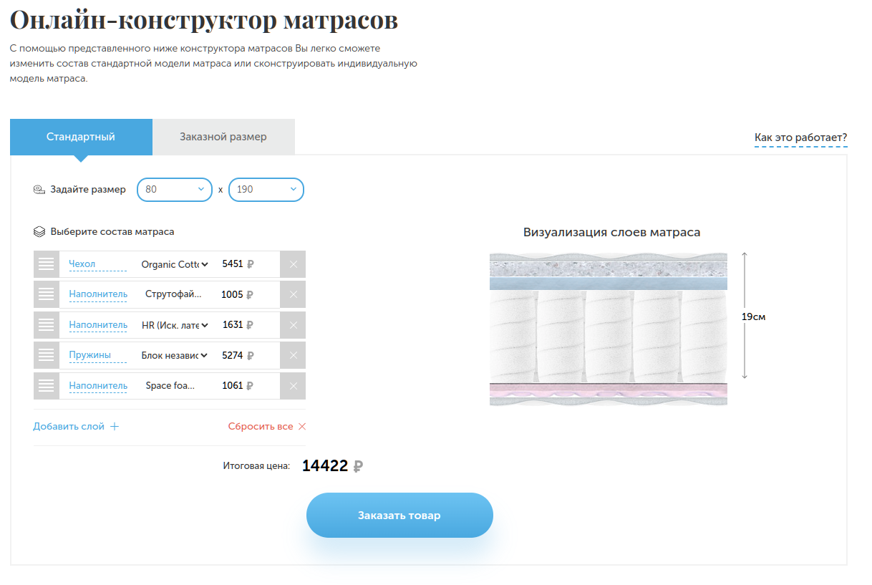This screenshot has width=872, height=585.
Task: Remove the Чехол layer with X
Action: click(x=293, y=264)
